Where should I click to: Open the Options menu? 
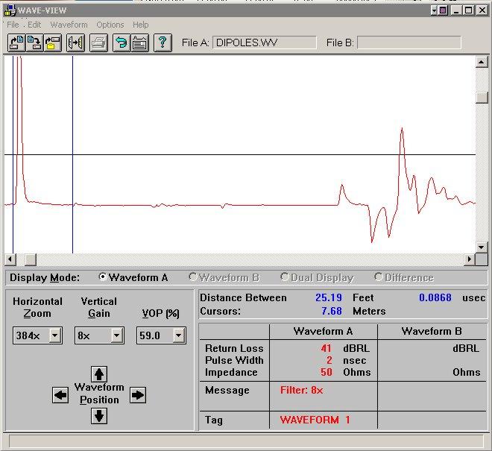pyautogui.click(x=110, y=25)
